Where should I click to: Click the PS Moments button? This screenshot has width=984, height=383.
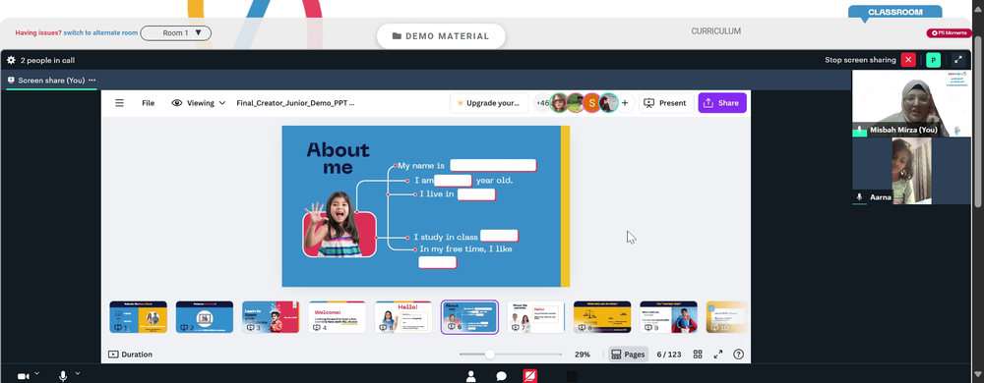(x=949, y=33)
